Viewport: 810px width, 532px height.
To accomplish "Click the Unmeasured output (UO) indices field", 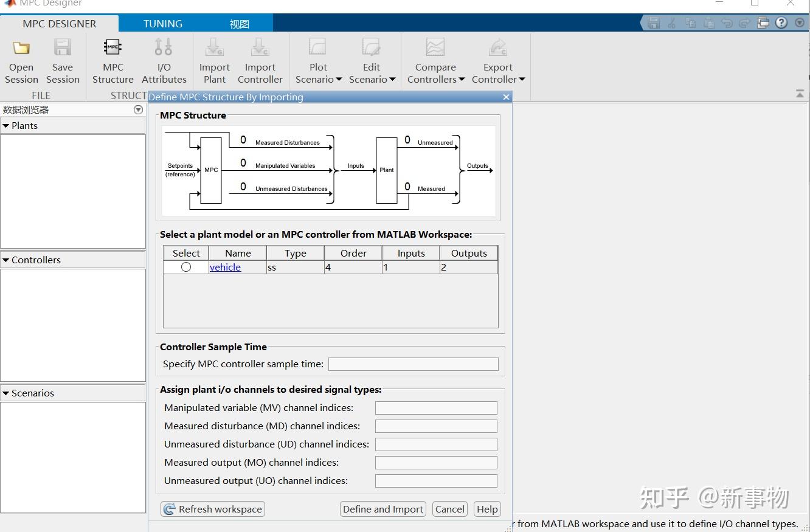I will (x=436, y=481).
